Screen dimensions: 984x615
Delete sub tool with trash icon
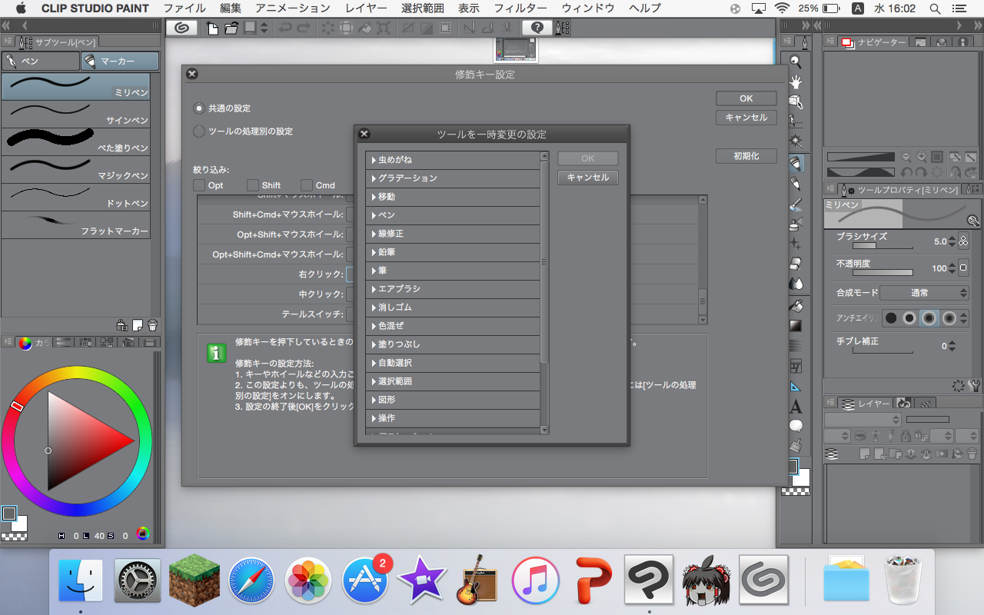(x=152, y=325)
